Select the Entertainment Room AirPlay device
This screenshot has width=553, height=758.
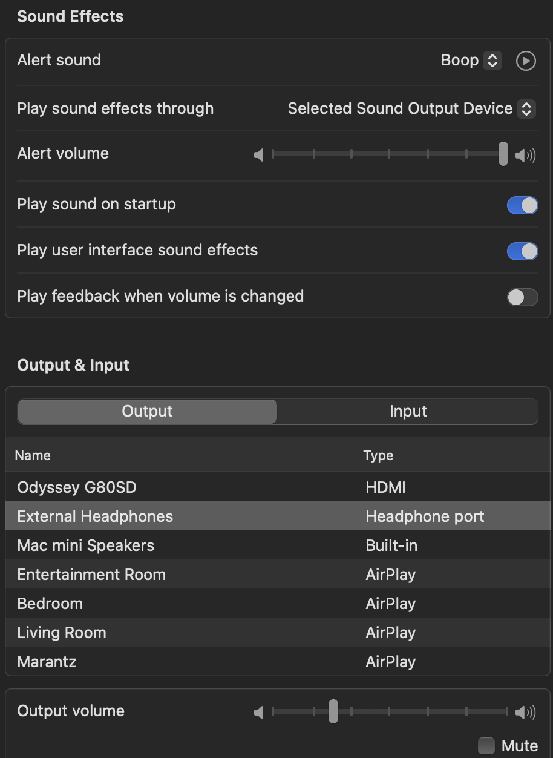click(x=278, y=575)
